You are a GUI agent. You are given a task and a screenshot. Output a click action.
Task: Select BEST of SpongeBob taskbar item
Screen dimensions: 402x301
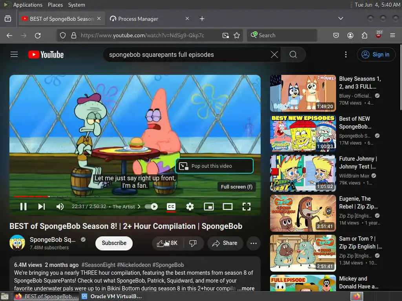click(46, 296)
